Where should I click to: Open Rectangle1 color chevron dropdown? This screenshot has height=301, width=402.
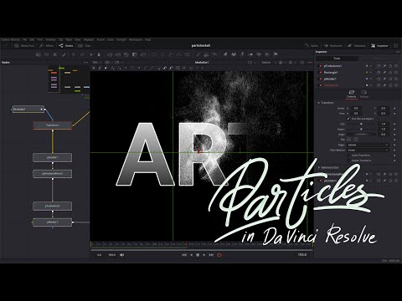pos(371,72)
